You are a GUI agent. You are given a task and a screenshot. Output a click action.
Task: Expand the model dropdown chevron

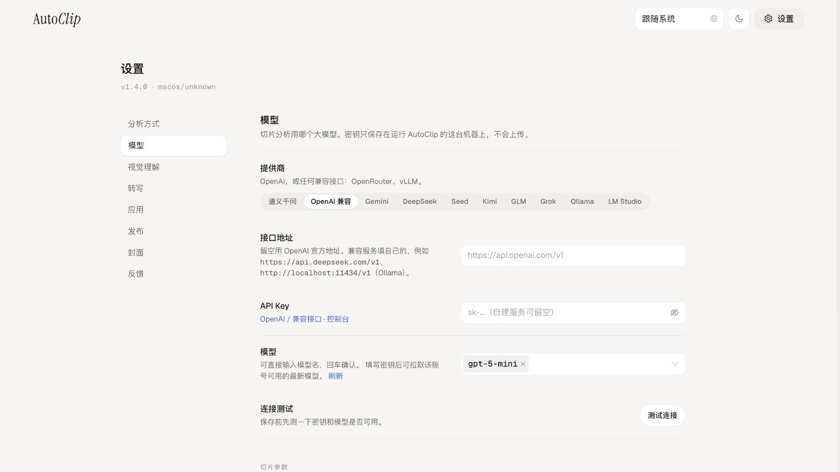click(675, 364)
